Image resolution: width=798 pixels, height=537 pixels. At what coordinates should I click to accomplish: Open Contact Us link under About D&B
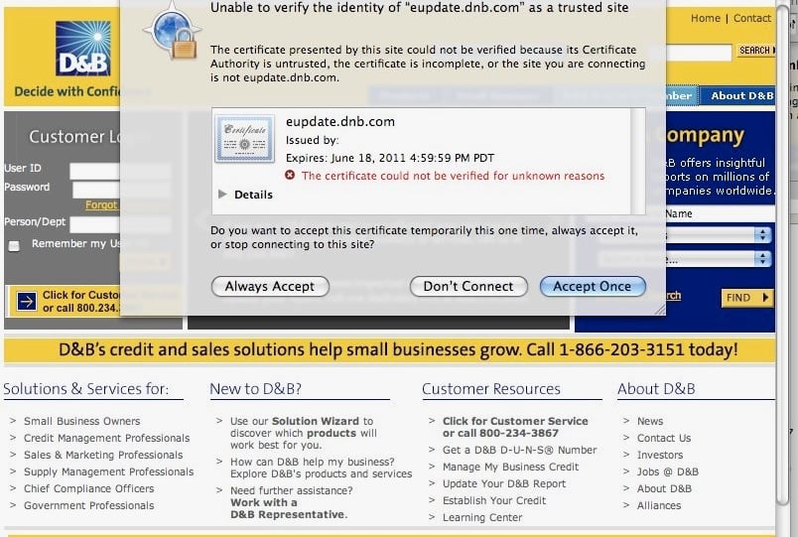pyautogui.click(x=664, y=438)
